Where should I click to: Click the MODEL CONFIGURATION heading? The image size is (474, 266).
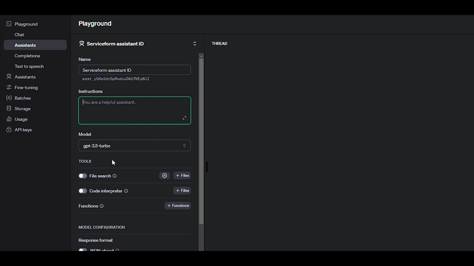102,227
